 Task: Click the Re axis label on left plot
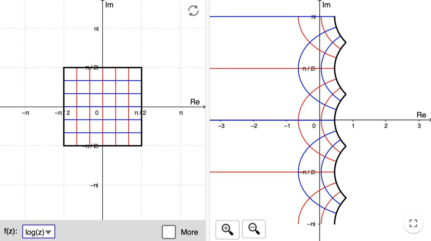195,102
